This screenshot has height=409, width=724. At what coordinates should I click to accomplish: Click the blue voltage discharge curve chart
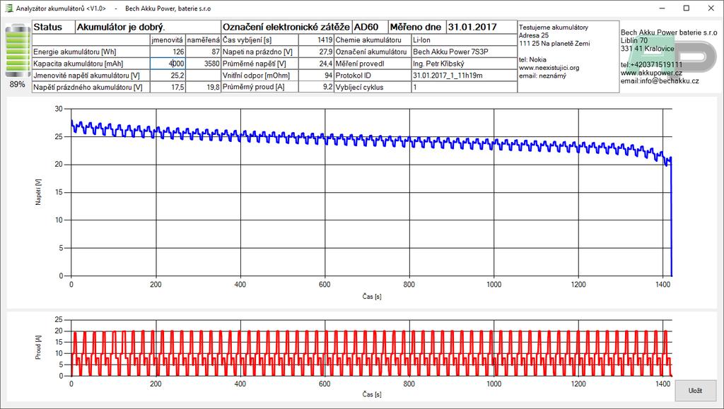coord(371,192)
